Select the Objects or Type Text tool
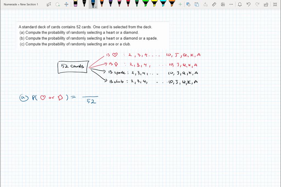 [49, 4]
